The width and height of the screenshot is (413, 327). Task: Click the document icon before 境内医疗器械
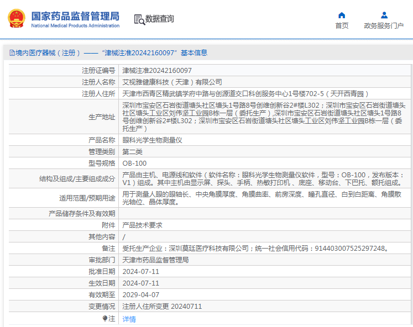coord(12,53)
